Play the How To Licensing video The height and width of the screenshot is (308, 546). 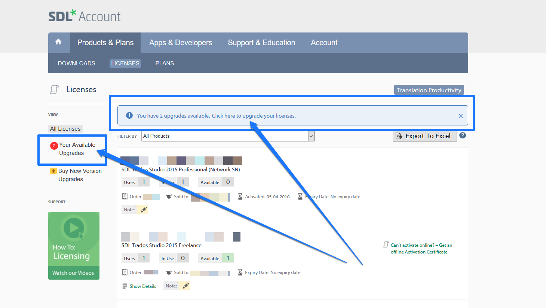(x=74, y=228)
